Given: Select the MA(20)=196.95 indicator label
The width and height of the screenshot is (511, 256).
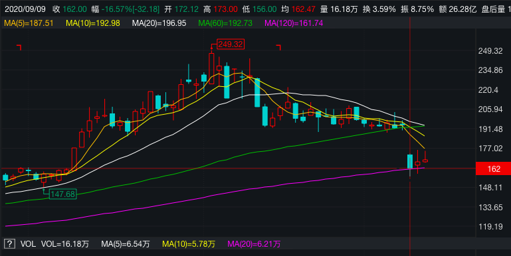Looking at the screenshot, I should 159,23.
